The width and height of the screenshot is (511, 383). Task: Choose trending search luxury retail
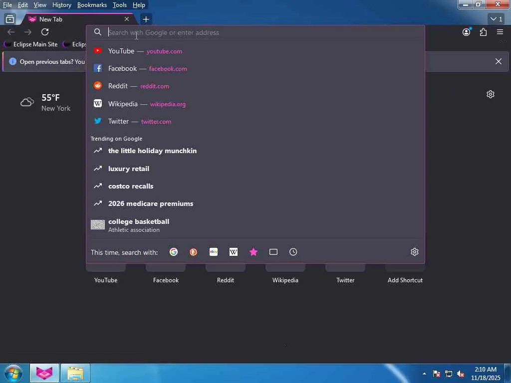[255, 169]
